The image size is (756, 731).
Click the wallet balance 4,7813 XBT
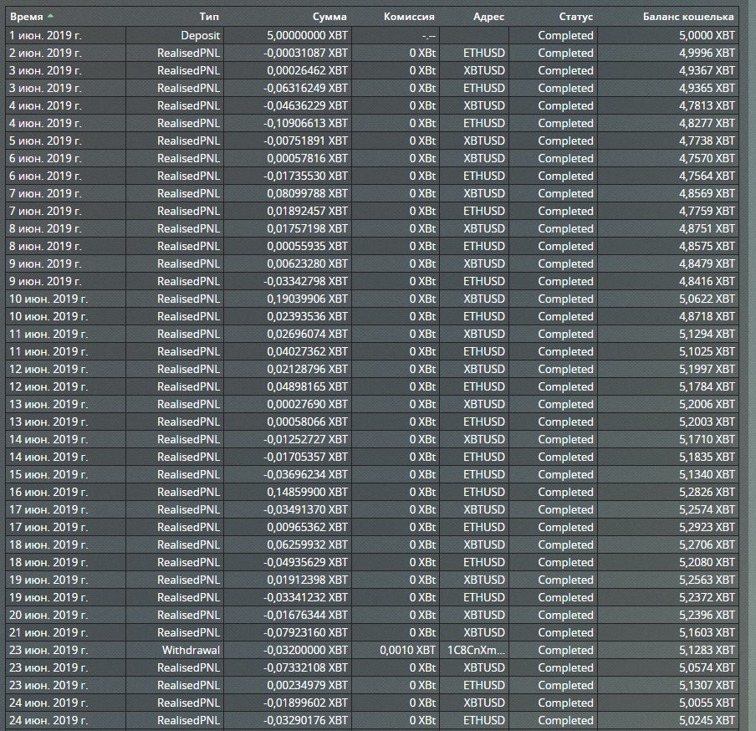click(707, 105)
